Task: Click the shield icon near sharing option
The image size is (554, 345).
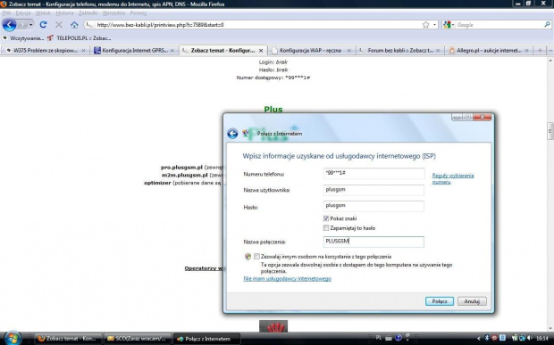Action: (248, 257)
